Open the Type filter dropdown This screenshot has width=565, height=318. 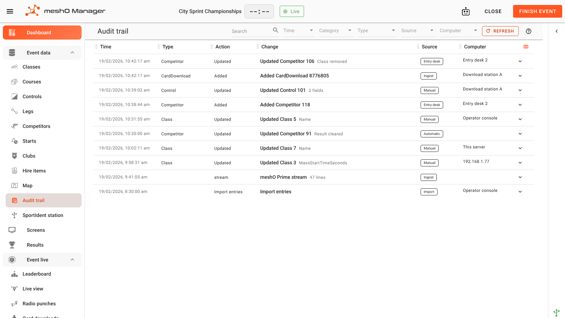tap(376, 31)
